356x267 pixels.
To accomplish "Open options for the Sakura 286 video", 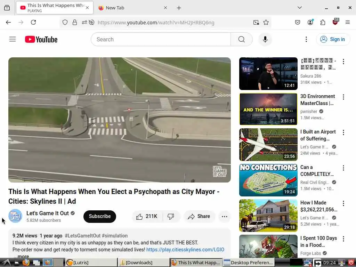I will pyautogui.click(x=343, y=61).
